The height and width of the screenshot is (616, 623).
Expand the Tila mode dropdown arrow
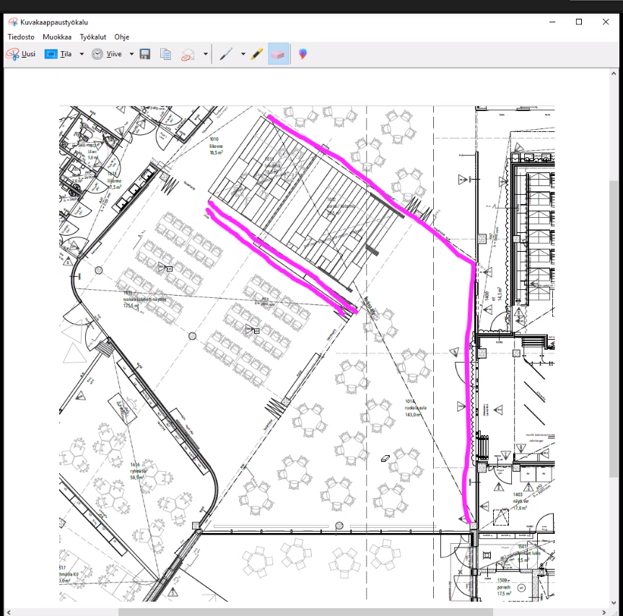82,54
